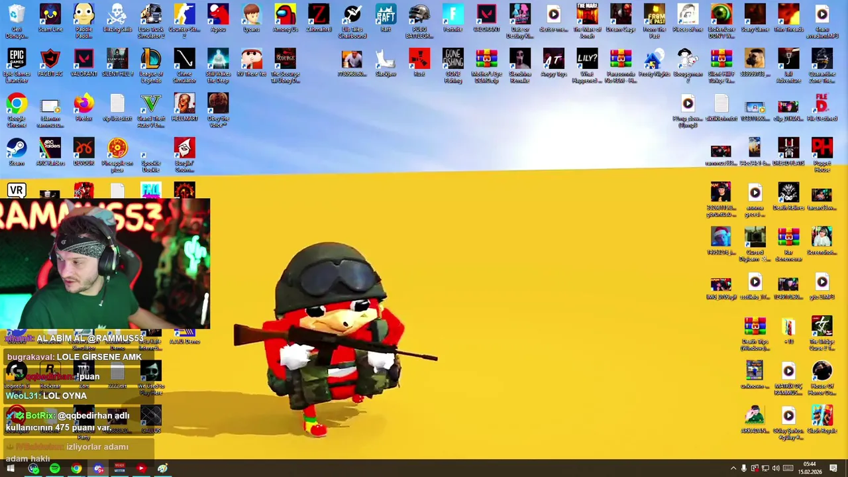Launch the Firefox desktop shortcut
Viewport: 848px width, 477px height.
[83, 107]
